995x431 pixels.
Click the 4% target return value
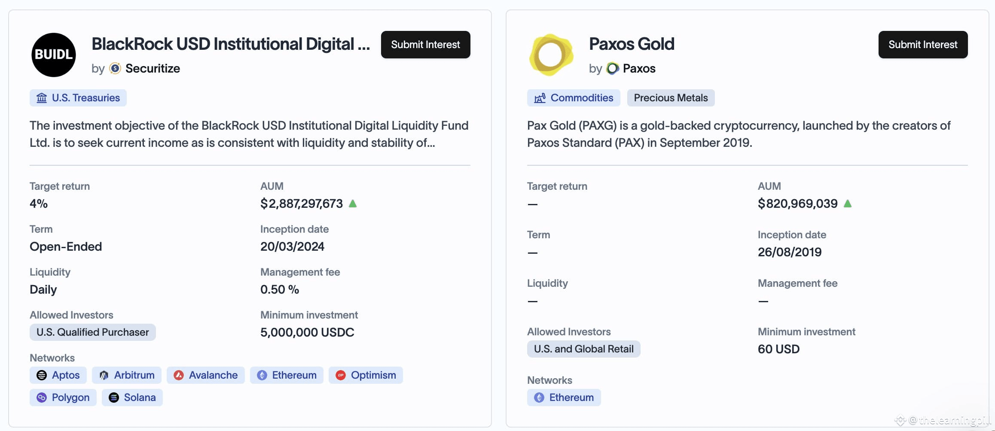[x=39, y=203]
